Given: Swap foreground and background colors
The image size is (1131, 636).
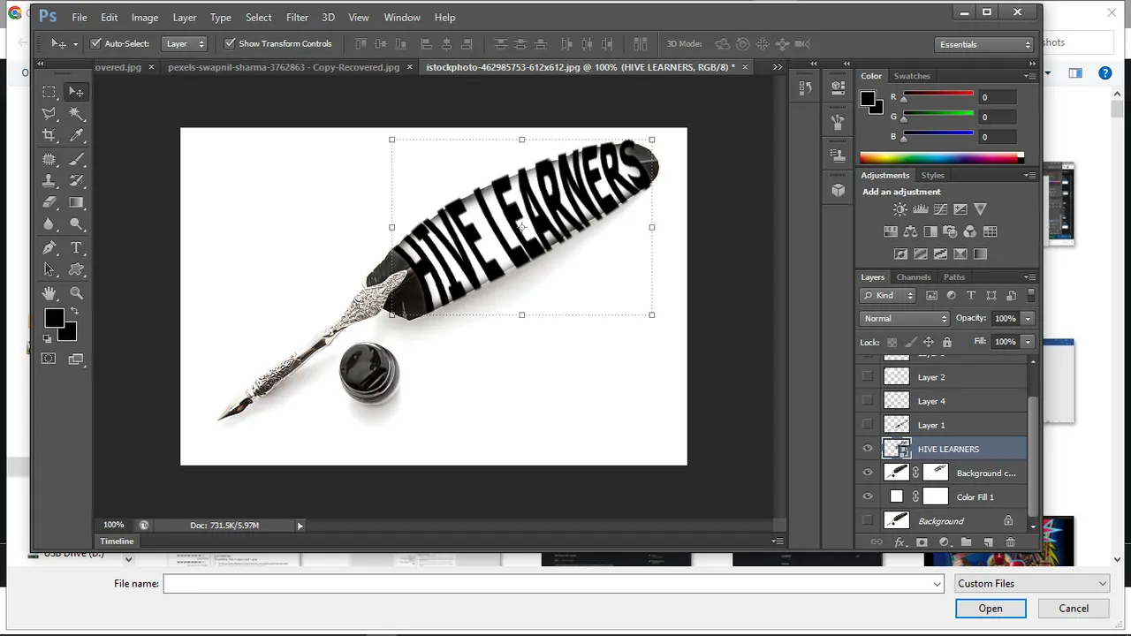Looking at the screenshot, I should point(74,311).
